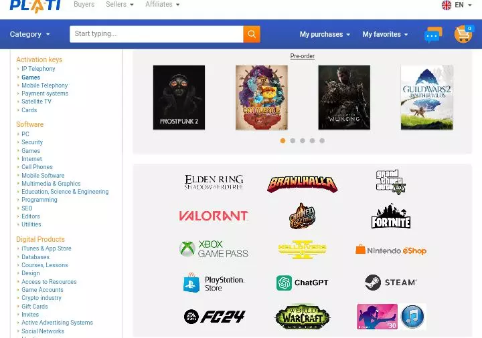
Task: Click the Plati logo
Action: tap(35, 5)
